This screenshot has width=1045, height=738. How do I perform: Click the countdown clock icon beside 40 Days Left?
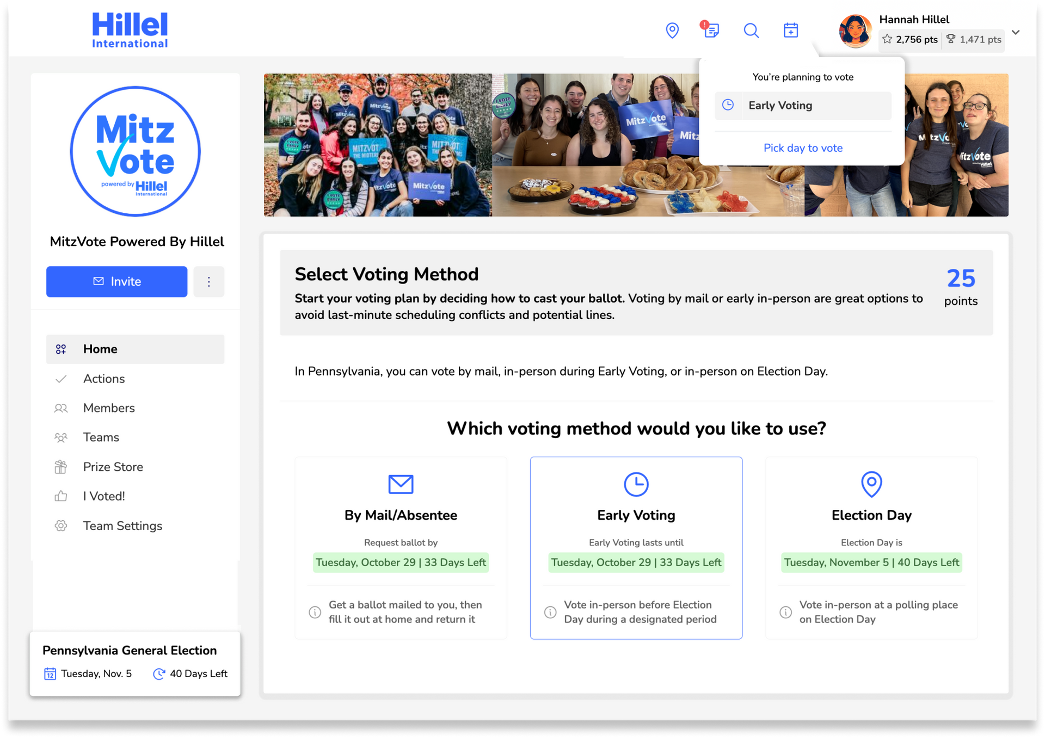click(158, 674)
